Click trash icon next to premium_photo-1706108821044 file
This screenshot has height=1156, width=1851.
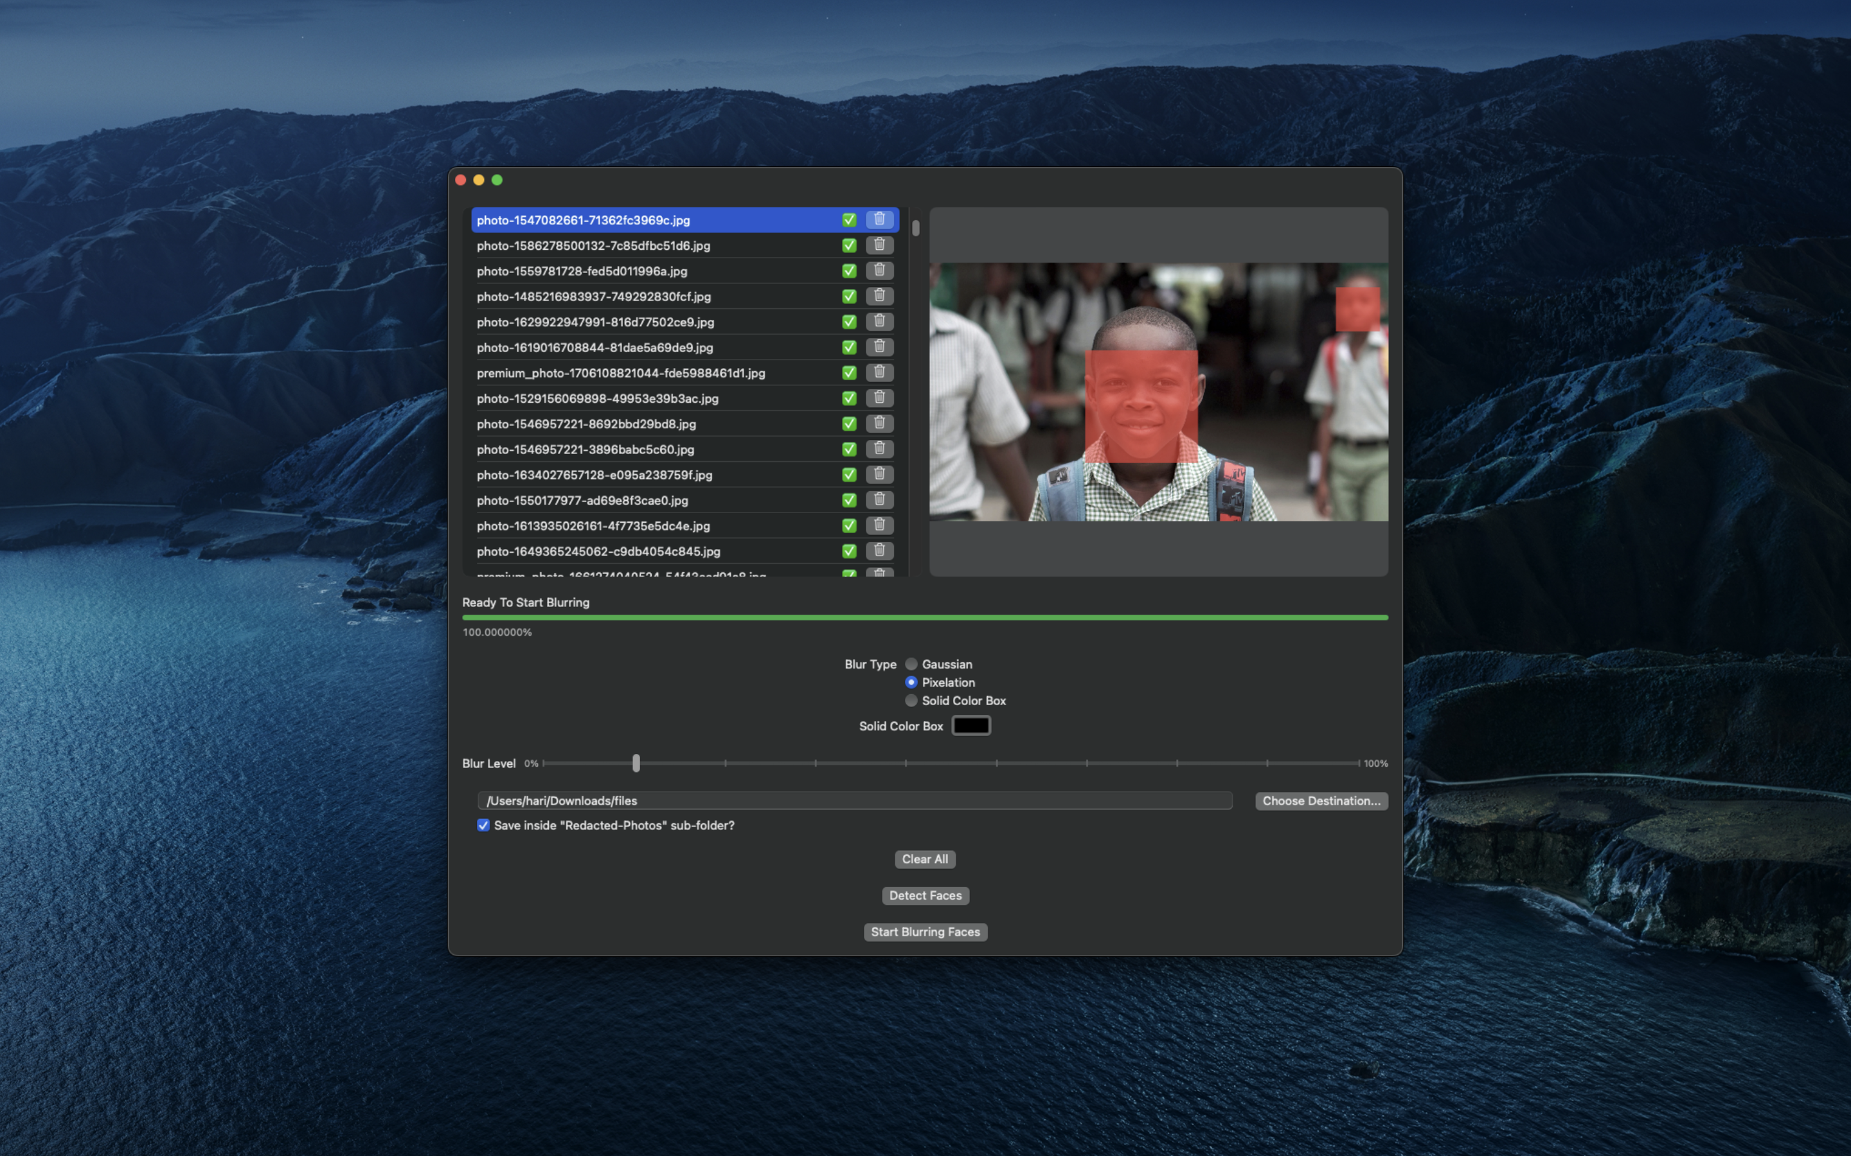tap(879, 372)
